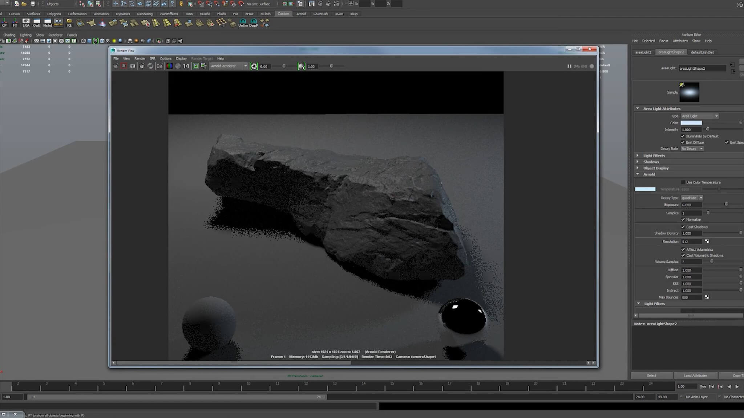Click the Refresh IPR icon in Render View
This screenshot has width=744, height=418.
point(150,66)
